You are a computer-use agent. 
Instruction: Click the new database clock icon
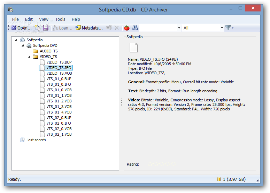[x=38, y=28]
